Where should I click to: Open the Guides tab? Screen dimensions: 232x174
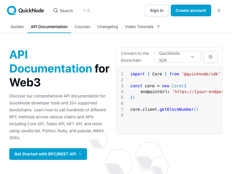[17, 27]
